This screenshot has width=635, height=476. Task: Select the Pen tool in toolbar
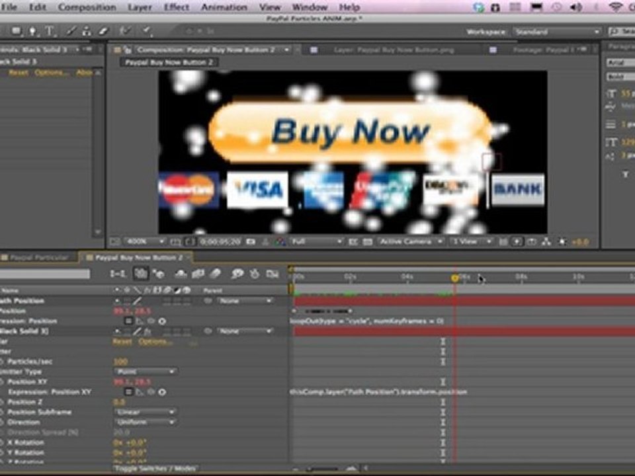(32, 31)
